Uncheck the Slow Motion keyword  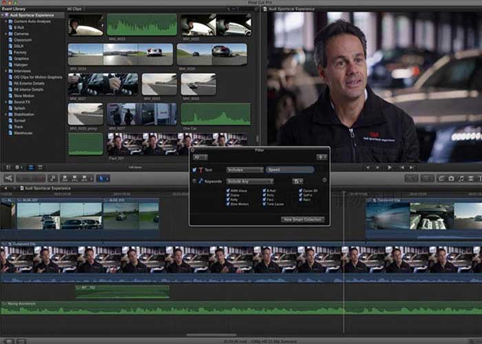coord(228,204)
